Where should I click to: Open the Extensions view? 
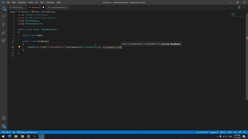click(4, 40)
